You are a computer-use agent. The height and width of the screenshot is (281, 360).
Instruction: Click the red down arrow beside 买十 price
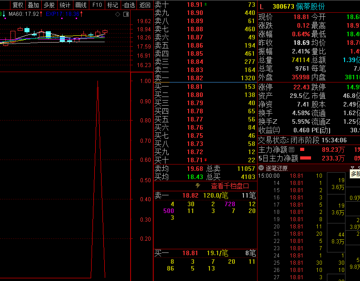point(205,160)
